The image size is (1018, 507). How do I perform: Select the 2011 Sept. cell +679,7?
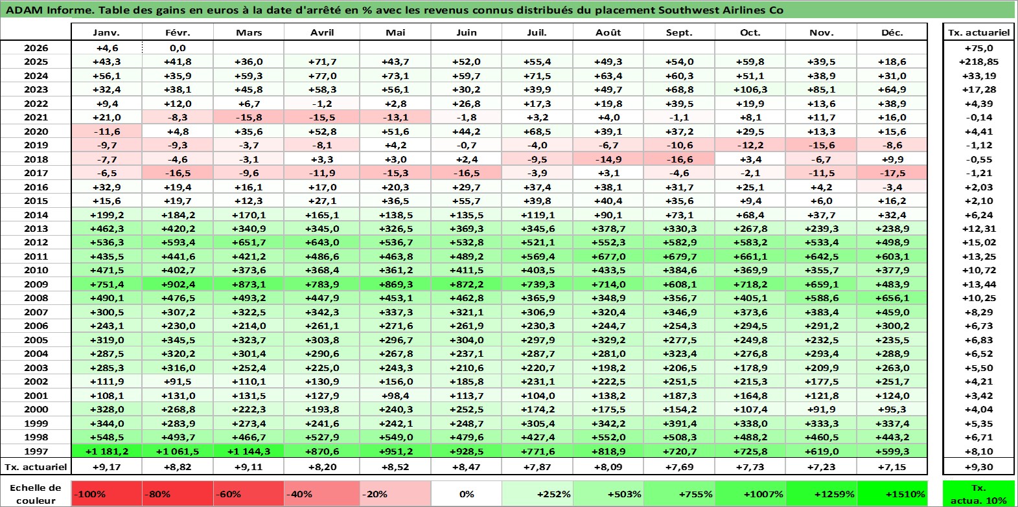(x=679, y=256)
